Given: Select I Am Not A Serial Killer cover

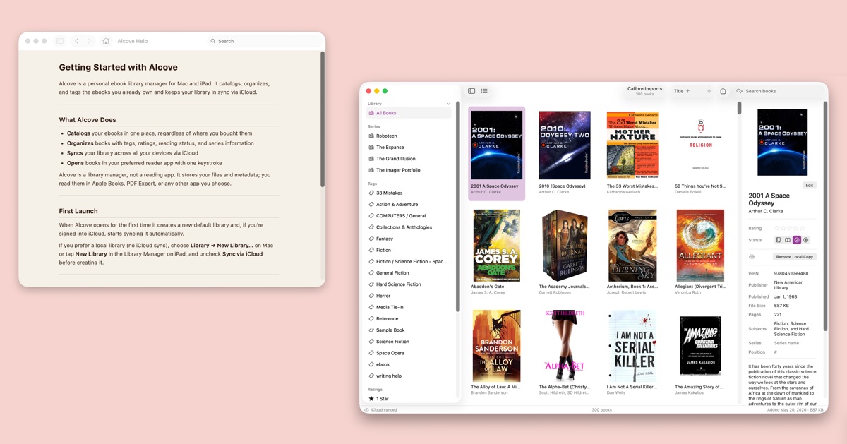Looking at the screenshot, I should (632, 346).
